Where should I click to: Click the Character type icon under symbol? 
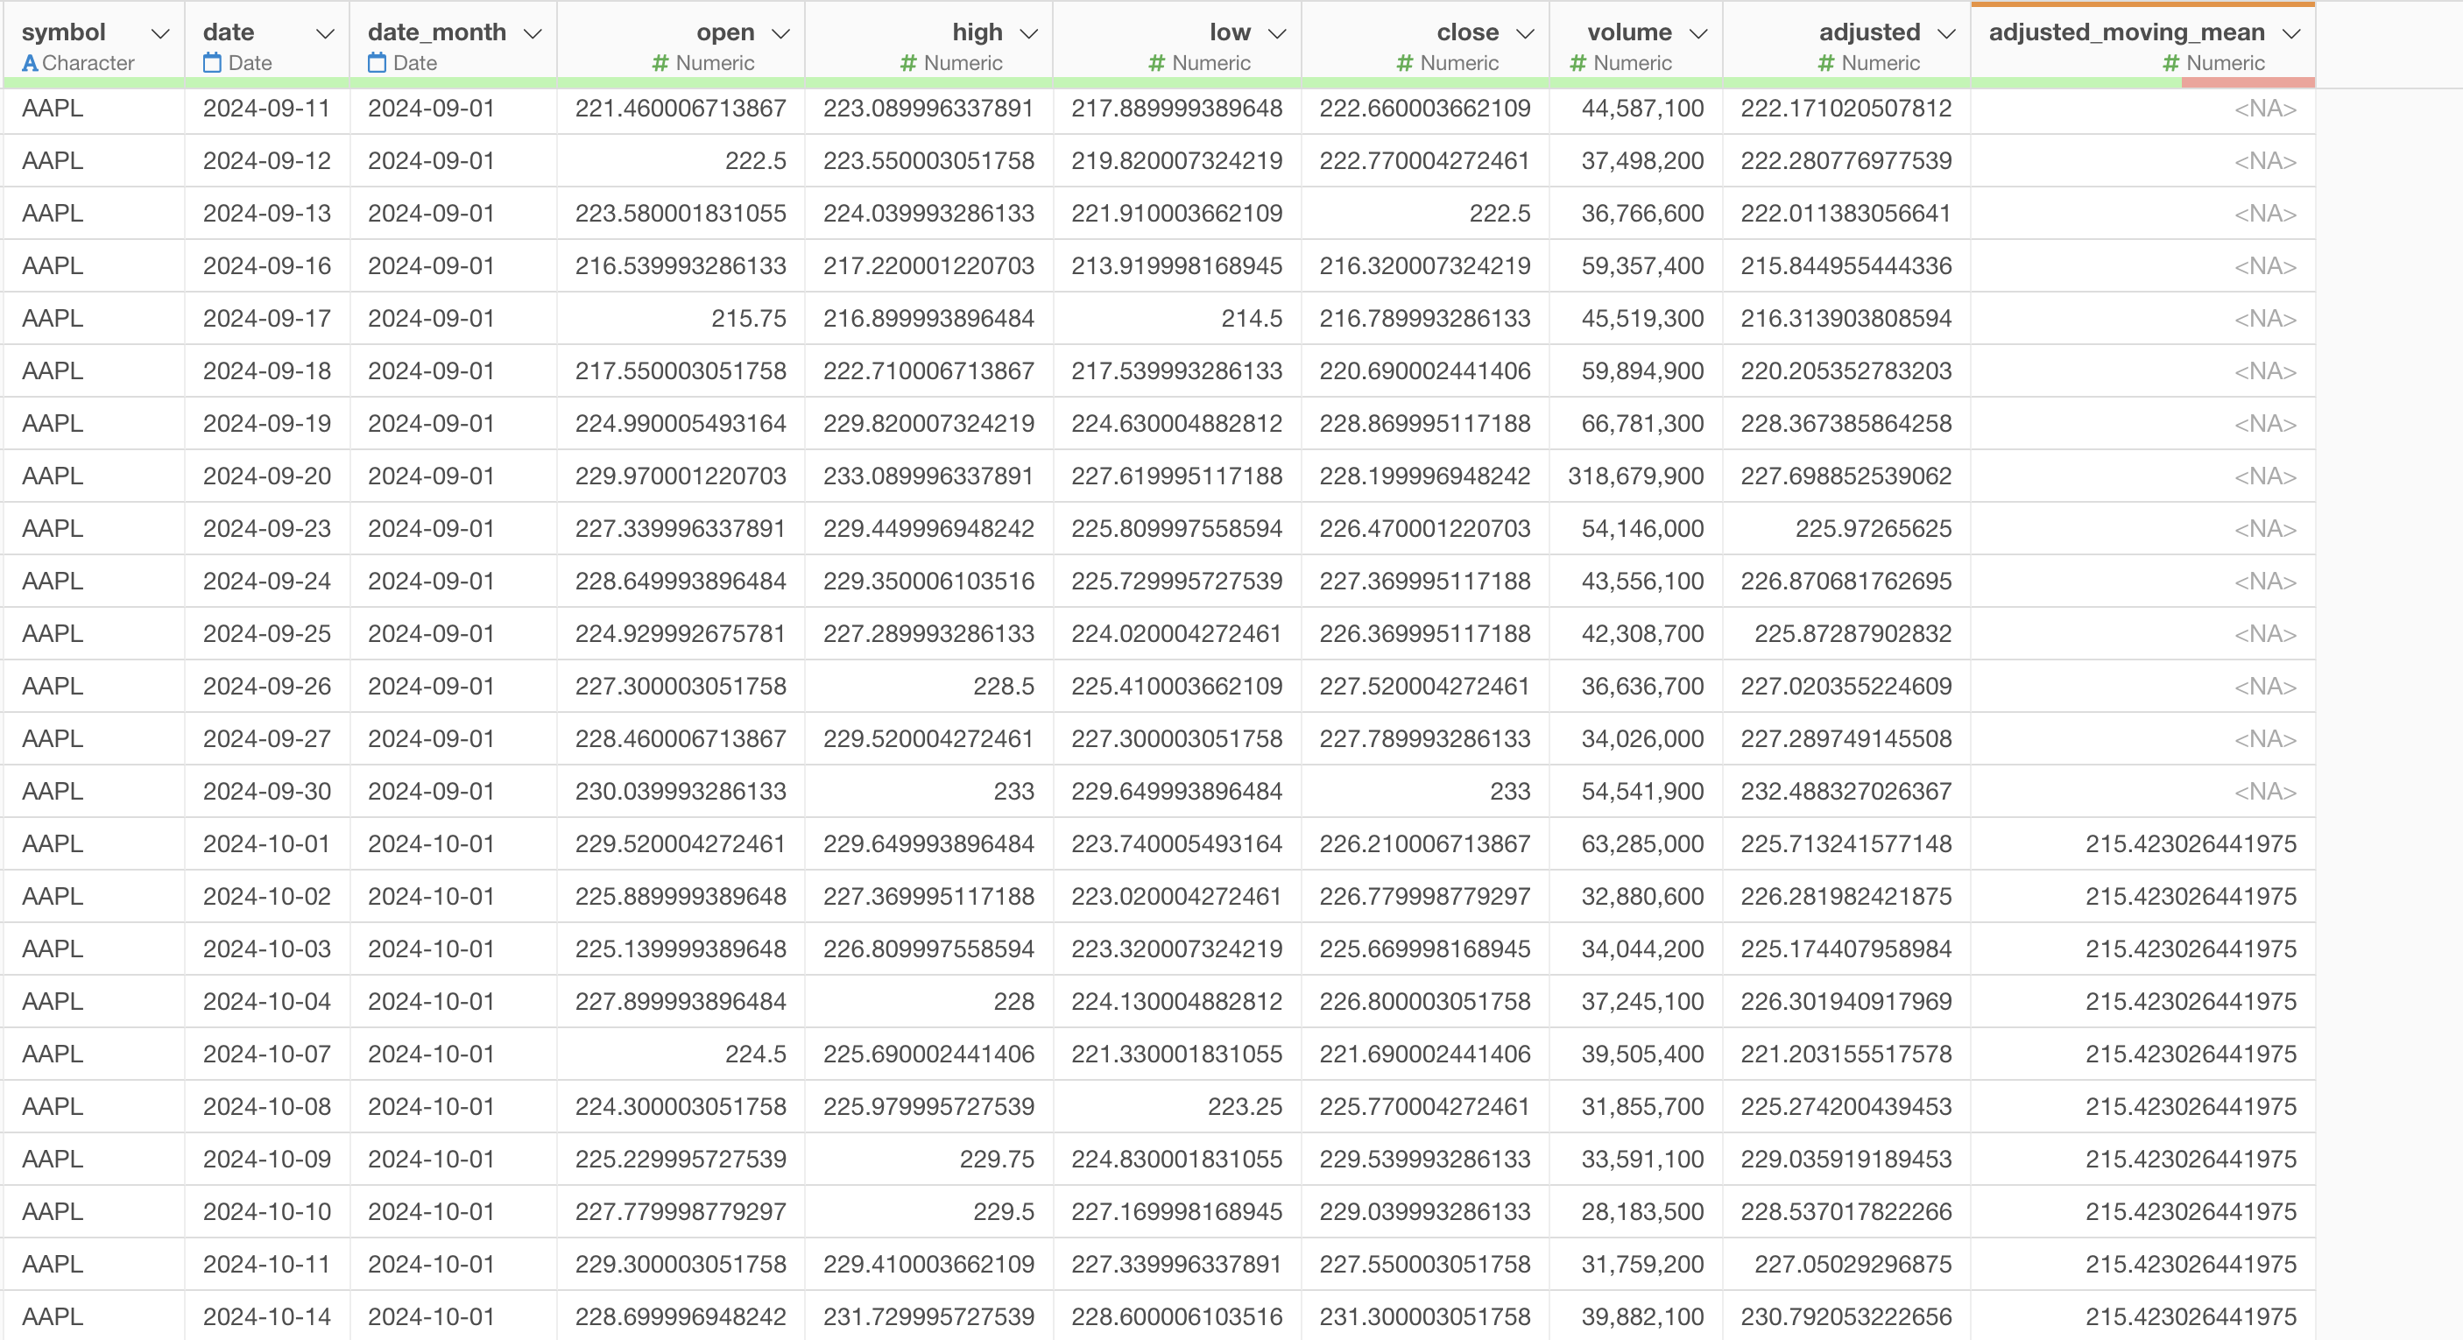(30, 63)
